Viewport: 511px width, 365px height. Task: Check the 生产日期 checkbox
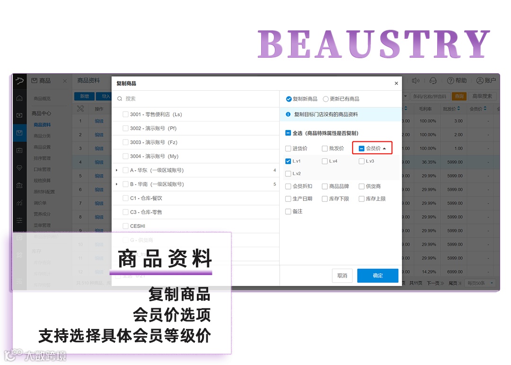[x=288, y=199]
